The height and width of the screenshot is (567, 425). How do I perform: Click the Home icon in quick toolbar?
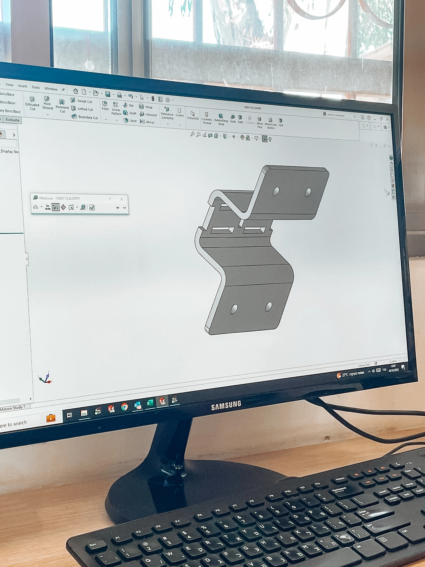(x=76, y=91)
